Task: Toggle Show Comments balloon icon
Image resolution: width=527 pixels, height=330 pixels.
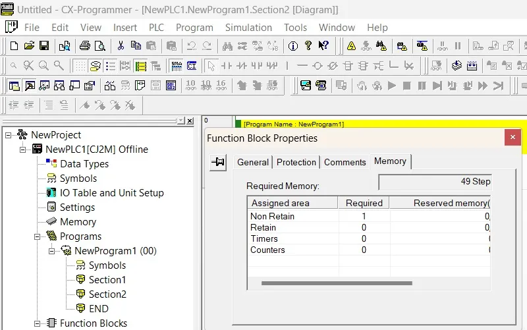Action: 96,66
